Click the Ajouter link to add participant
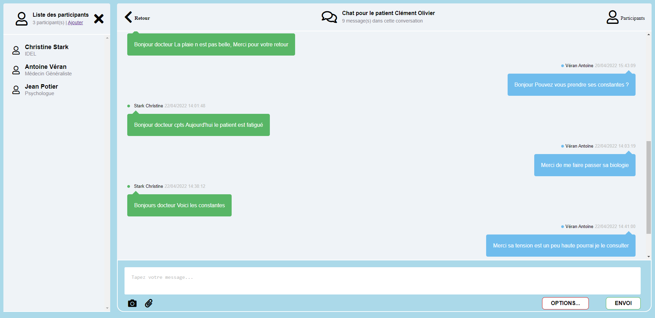This screenshot has height=318, width=655. point(75,23)
